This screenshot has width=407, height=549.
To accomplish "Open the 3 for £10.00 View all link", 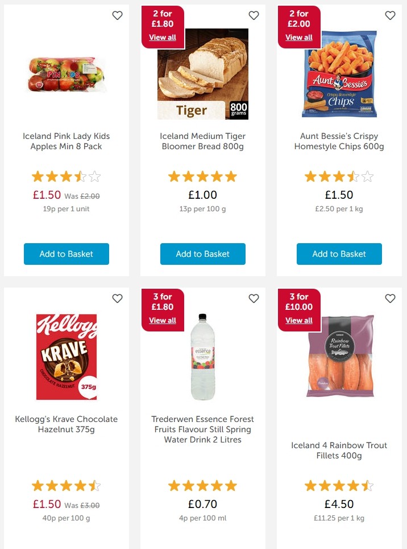I will point(299,320).
